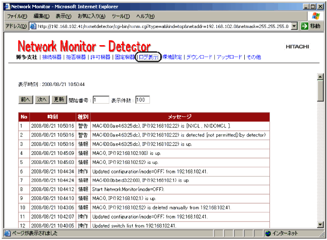This screenshot has width=327, height=240.
Task: Click the vertical scrollbar down arrow
Action: 320,224
